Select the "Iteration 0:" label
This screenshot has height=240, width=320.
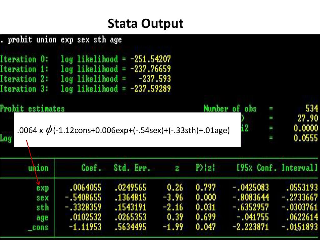point(24,59)
